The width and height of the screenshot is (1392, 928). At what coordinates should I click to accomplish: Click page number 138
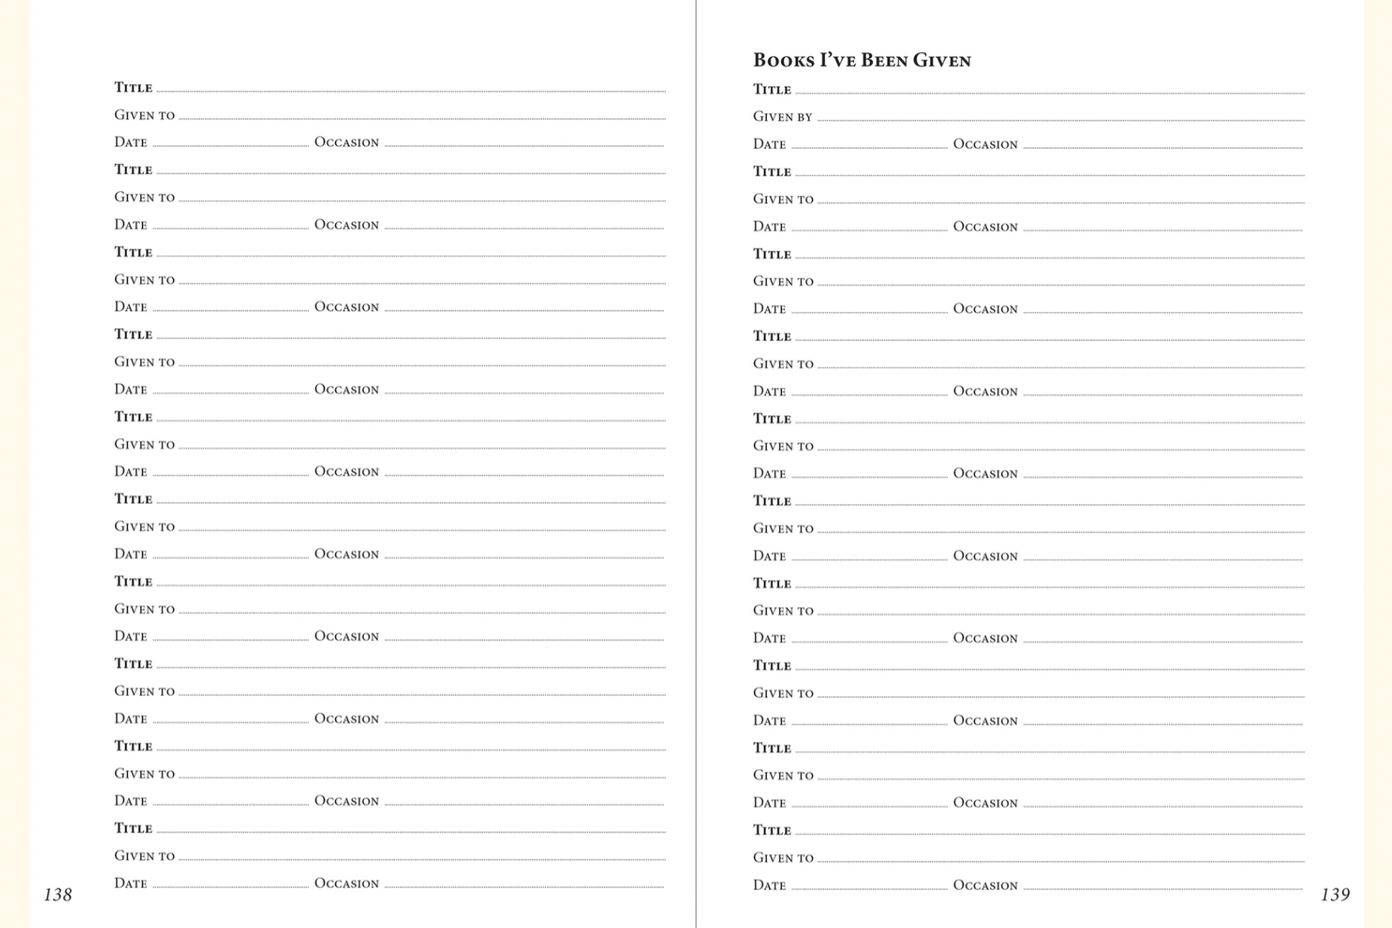(x=58, y=895)
